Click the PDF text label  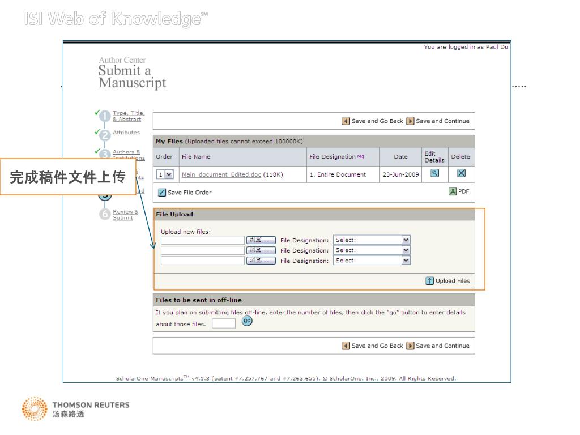(x=463, y=191)
